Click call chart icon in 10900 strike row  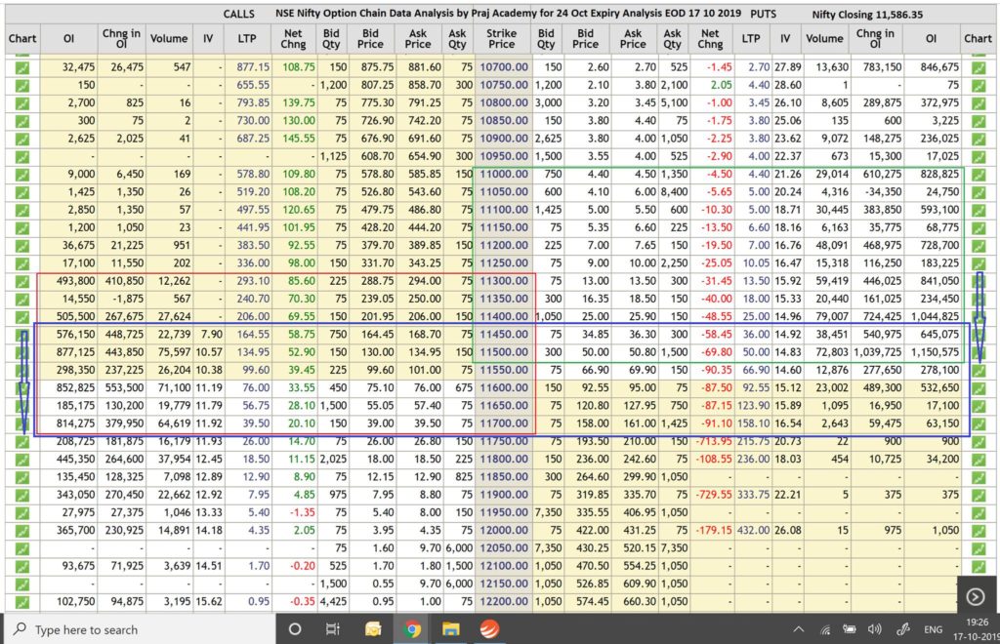point(21,138)
